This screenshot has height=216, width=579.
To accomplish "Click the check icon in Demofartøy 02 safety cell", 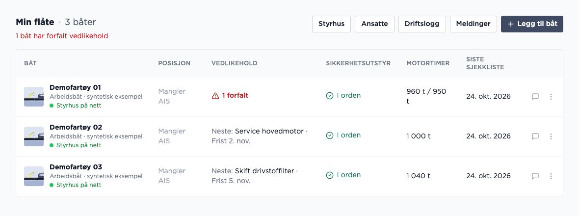I will coord(330,136).
